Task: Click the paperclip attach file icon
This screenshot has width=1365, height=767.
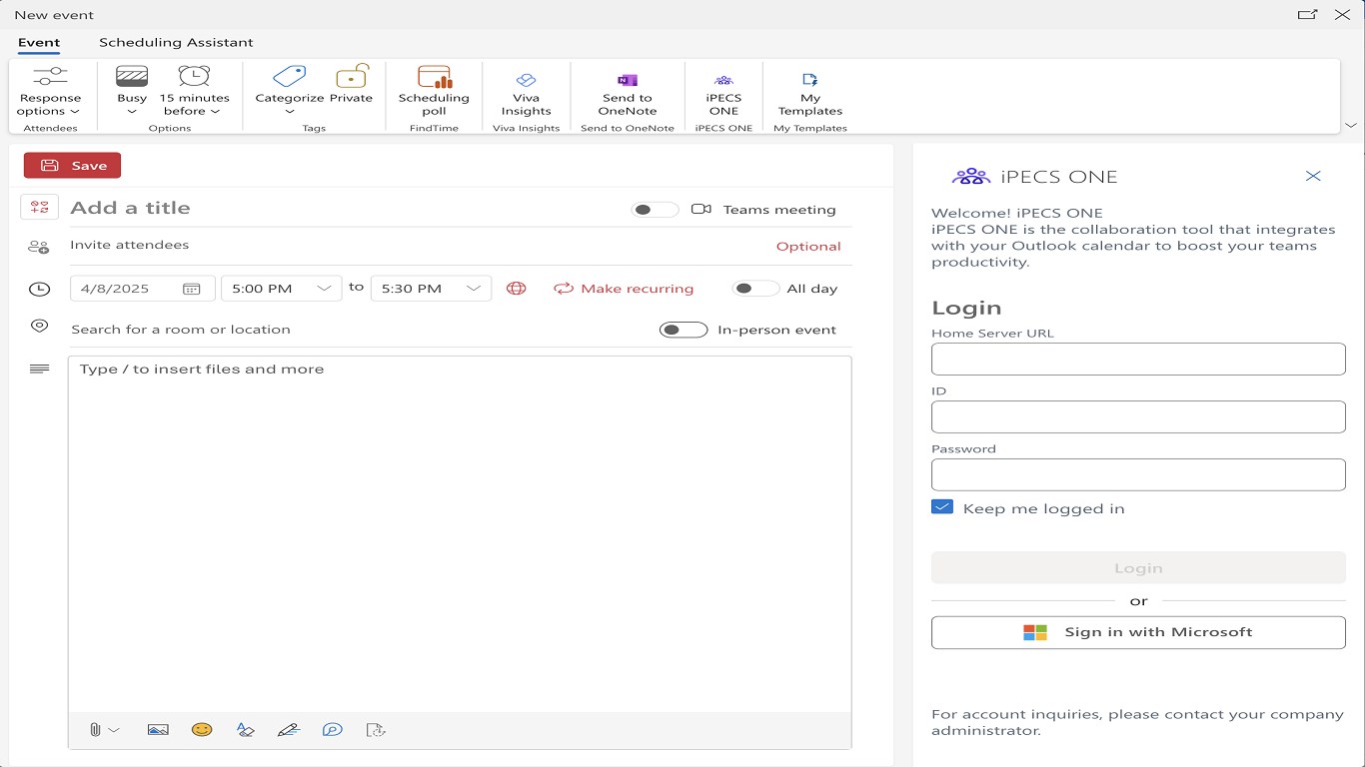Action: [x=95, y=730]
